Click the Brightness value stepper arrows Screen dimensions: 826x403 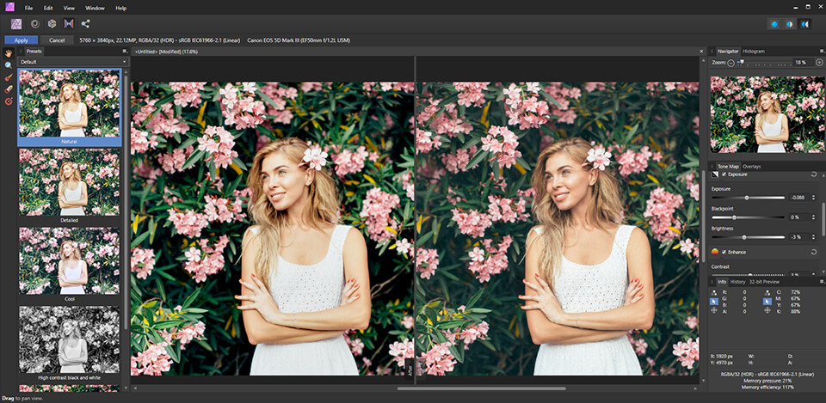pos(814,237)
